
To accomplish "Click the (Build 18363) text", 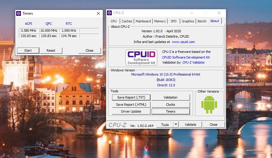I will (x=166, y=80).
